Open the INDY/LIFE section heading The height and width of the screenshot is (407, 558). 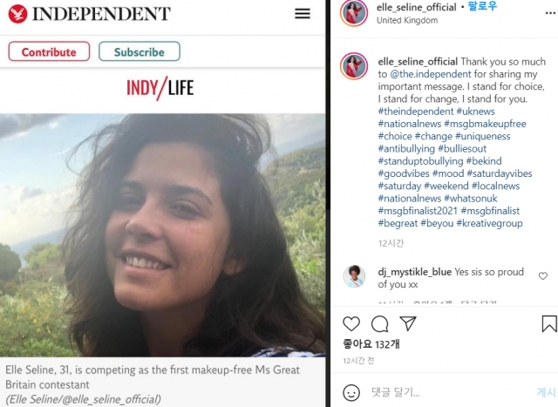coord(161,88)
